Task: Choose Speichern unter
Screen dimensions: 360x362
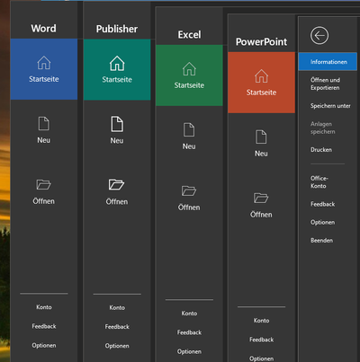Action: click(x=330, y=106)
